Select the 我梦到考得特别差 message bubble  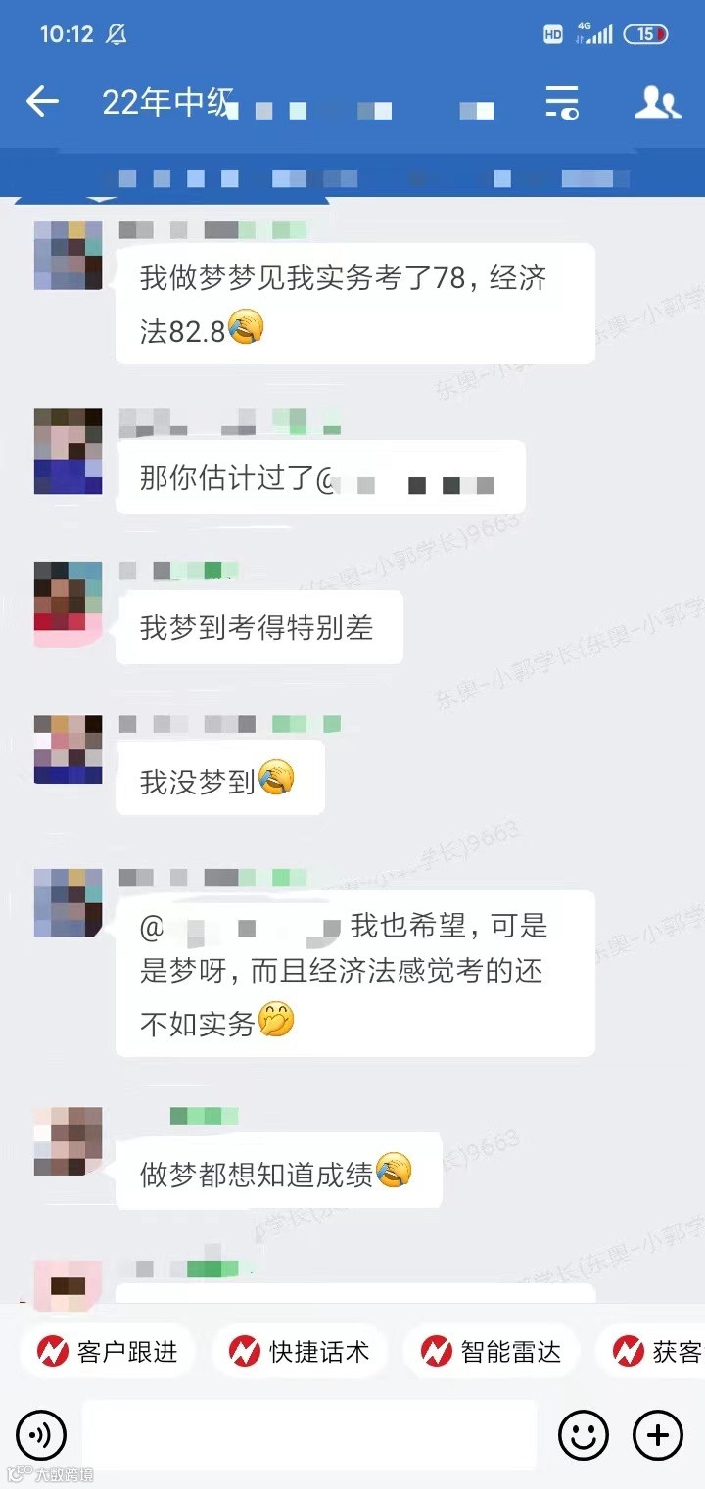[259, 627]
